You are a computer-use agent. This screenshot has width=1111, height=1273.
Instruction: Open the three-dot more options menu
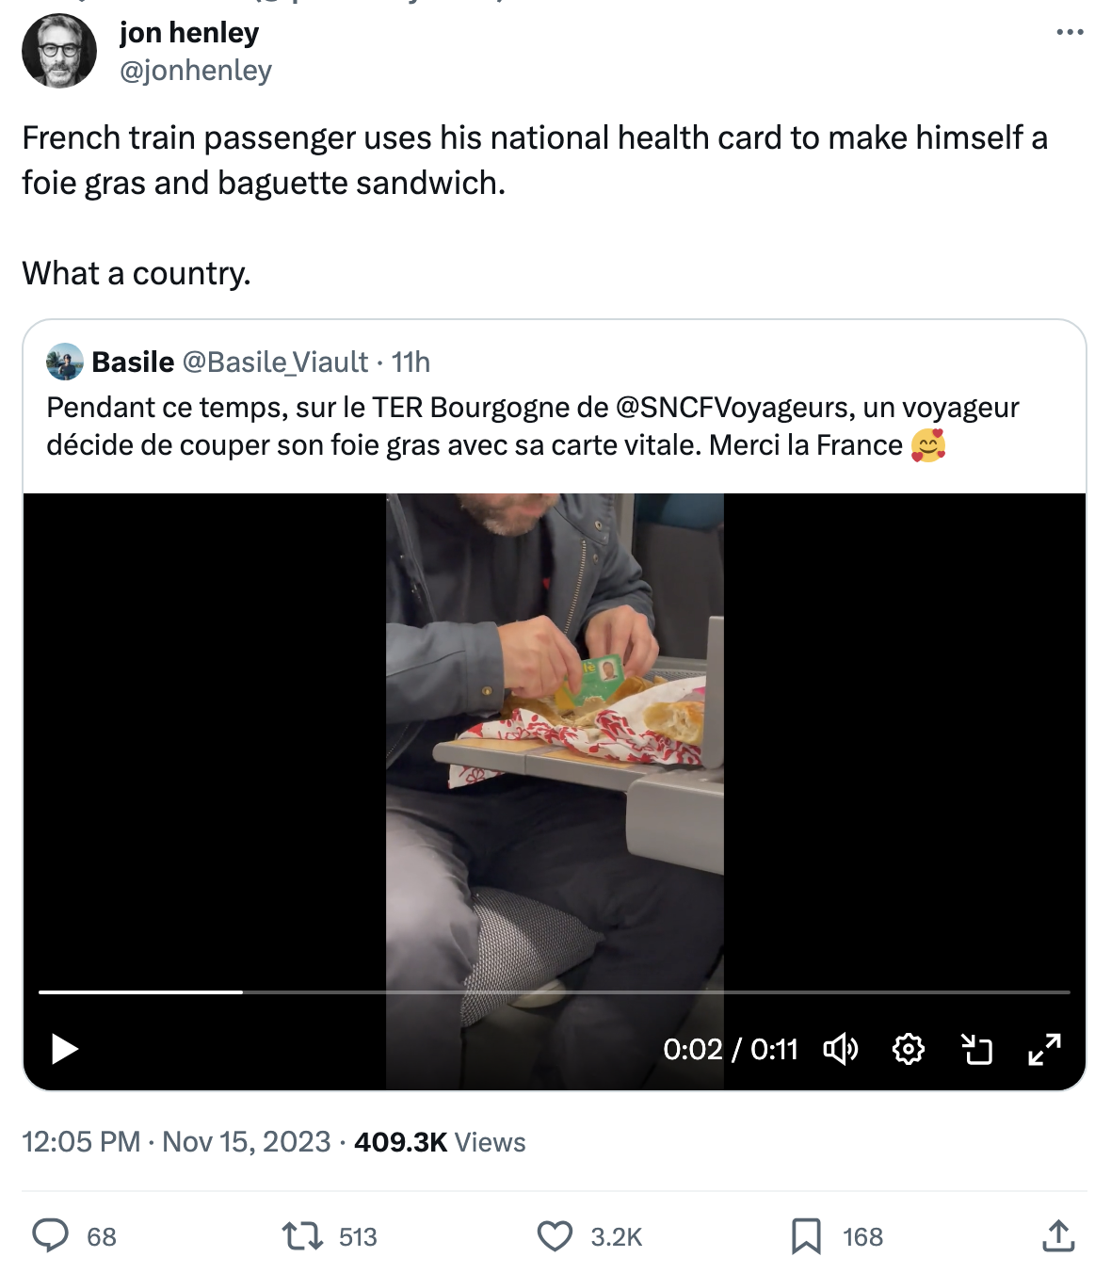point(1070,33)
